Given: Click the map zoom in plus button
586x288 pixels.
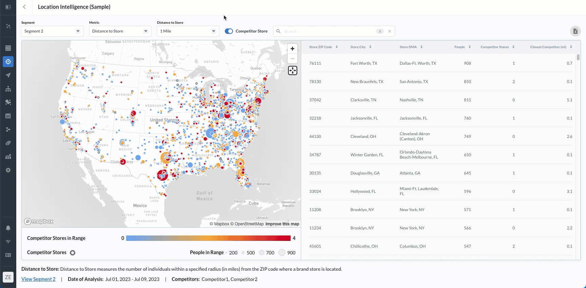Looking at the screenshot, I should click(292, 49).
